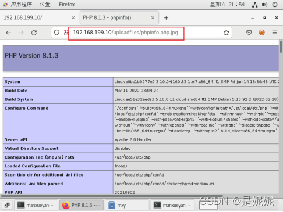283x212 pixels.
Task: Close the 192.168.199.10/ tab
Action: pos(73,17)
